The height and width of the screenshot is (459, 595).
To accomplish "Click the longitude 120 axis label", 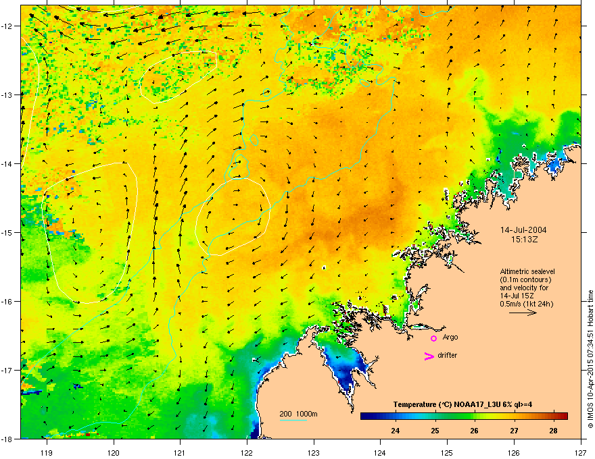I will [114, 452].
